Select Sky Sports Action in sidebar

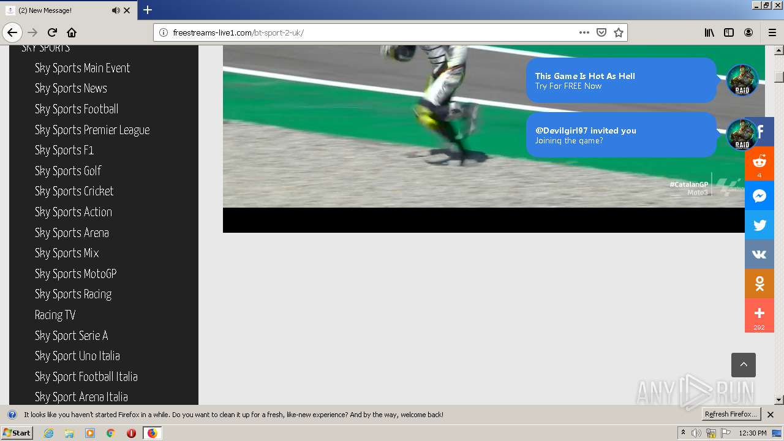(73, 212)
